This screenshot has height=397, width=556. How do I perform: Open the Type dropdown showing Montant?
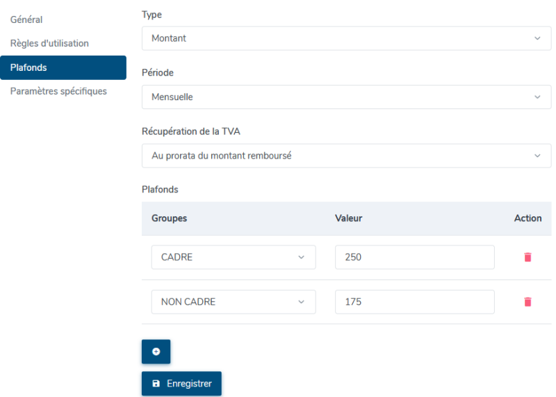pos(346,38)
